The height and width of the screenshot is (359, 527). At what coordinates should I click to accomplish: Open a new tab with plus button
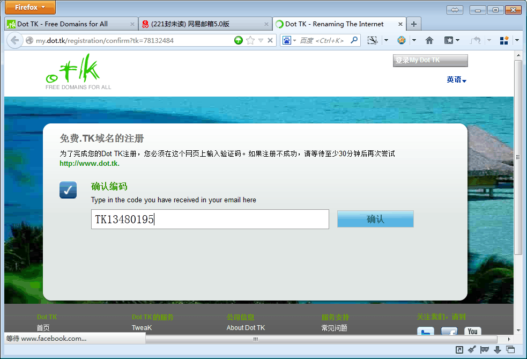click(x=414, y=24)
